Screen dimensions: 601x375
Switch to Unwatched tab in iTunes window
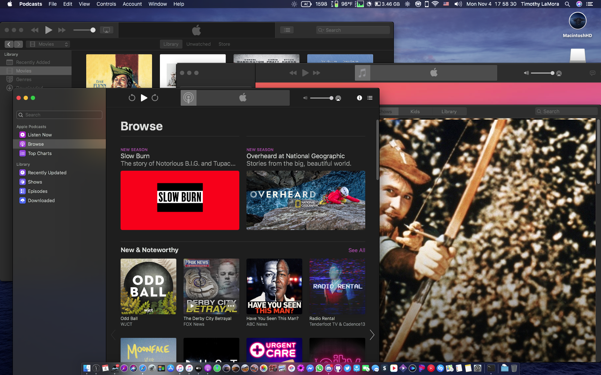pyautogui.click(x=199, y=44)
